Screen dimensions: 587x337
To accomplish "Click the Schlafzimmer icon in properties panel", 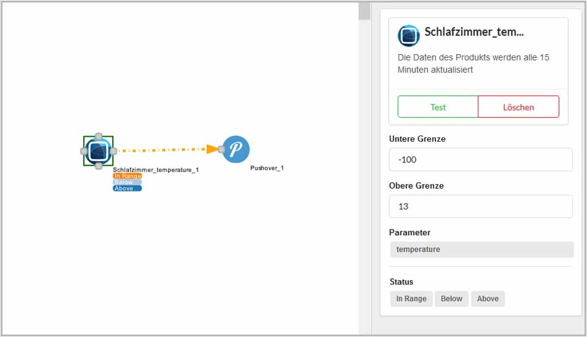I will [408, 35].
